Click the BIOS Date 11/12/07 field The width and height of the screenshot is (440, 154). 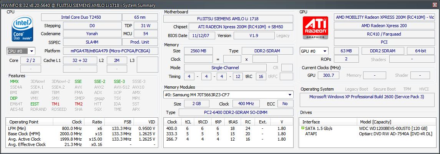(x=202, y=36)
